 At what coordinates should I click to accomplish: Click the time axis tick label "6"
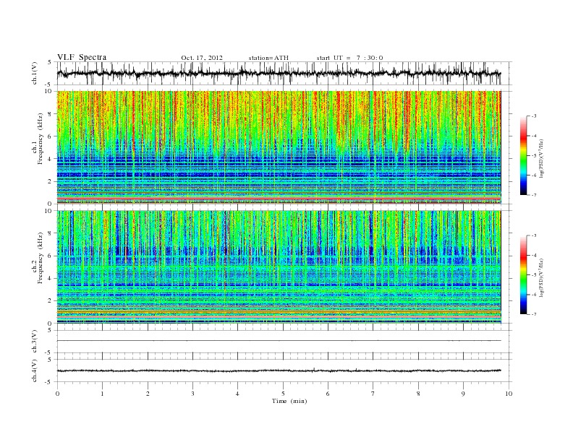[x=328, y=394]
